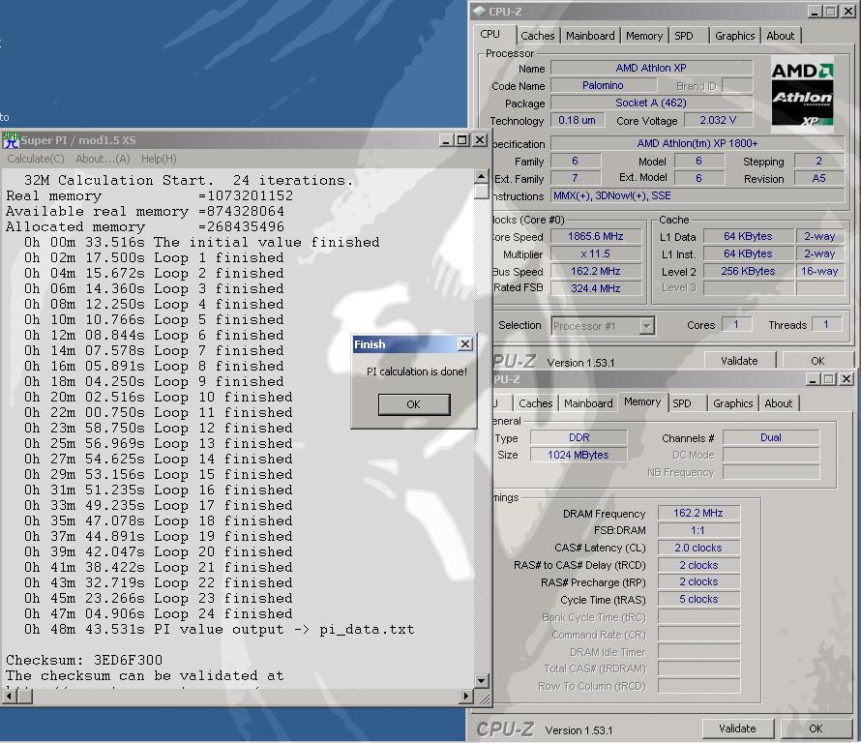The image size is (861, 743).
Task: Close the Finish dialog with X
Action: (465, 343)
